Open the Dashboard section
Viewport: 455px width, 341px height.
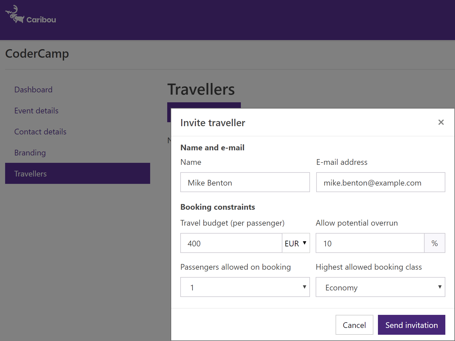33,90
